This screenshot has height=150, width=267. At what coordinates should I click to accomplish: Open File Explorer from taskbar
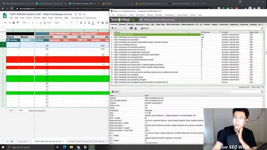[71, 147]
